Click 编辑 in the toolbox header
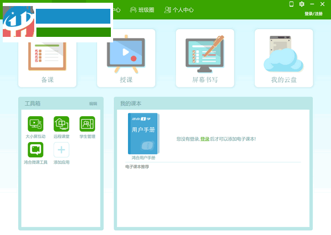The width and height of the screenshot is (331, 235). click(93, 103)
